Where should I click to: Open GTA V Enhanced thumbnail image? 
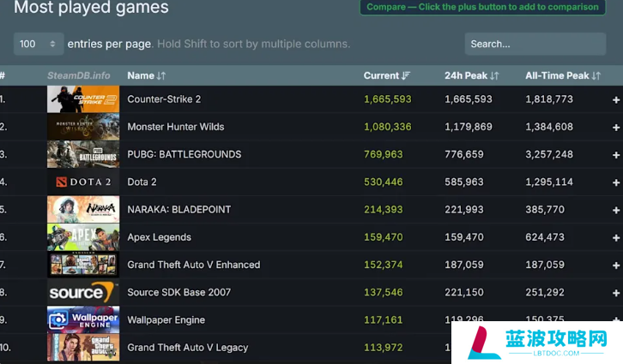click(83, 265)
